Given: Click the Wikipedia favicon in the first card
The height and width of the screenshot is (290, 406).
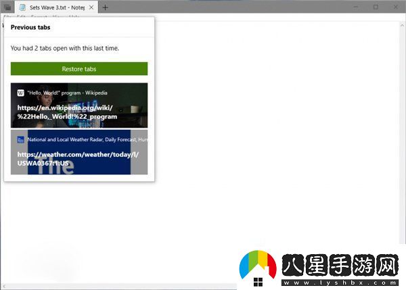Looking at the screenshot, I should (20, 93).
